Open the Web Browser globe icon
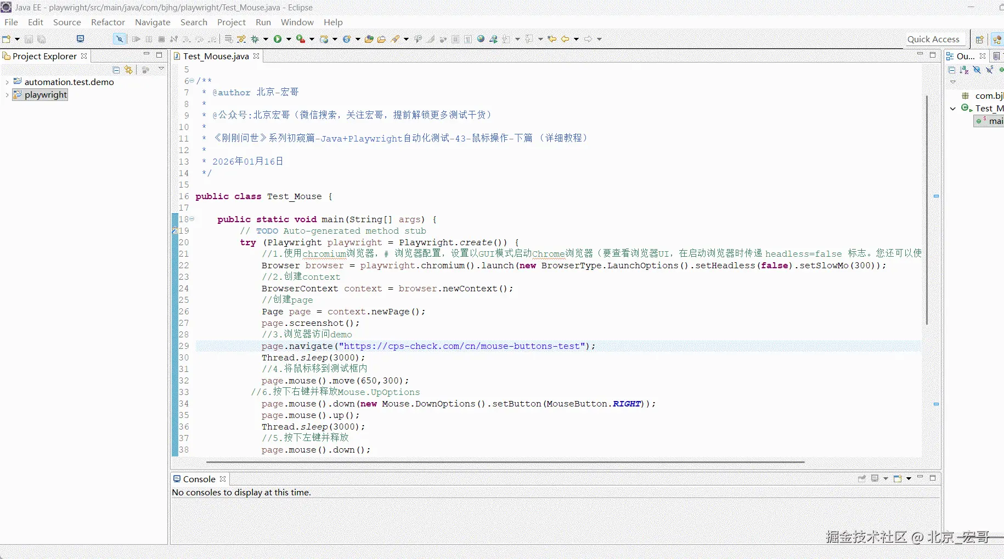This screenshot has height=559, width=1004. pos(481,39)
